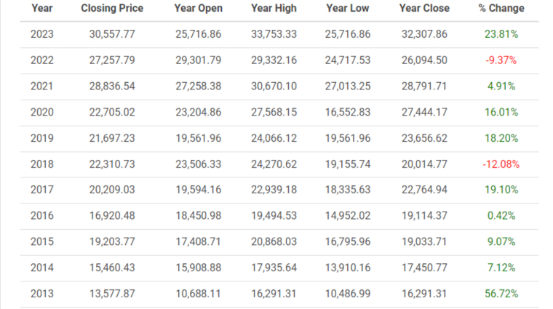Click the 2015 year open 17,408.71
Viewport: 553px width, 309px height.
(x=199, y=242)
